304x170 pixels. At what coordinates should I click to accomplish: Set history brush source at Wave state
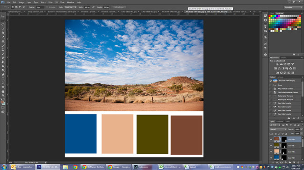[x=271, y=85]
